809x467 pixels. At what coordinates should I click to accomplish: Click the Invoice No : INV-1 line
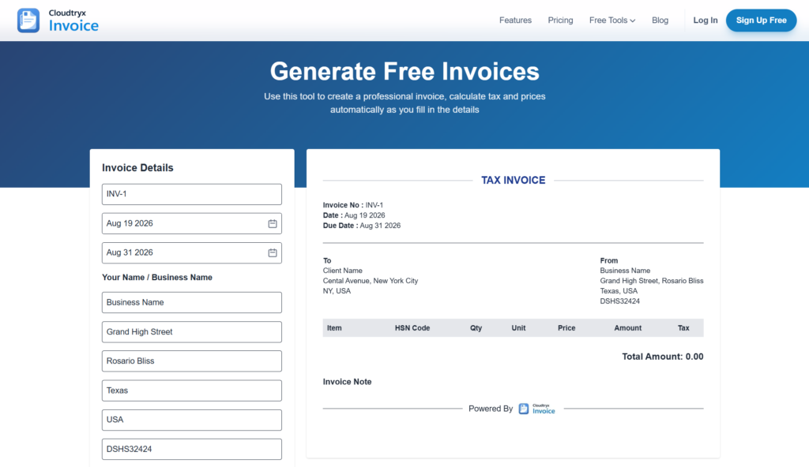(353, 205)
